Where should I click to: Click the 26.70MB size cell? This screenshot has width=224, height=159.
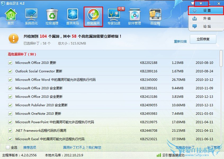click(x=178, y=80)
